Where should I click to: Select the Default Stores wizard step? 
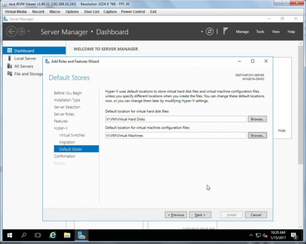(76, 149)
